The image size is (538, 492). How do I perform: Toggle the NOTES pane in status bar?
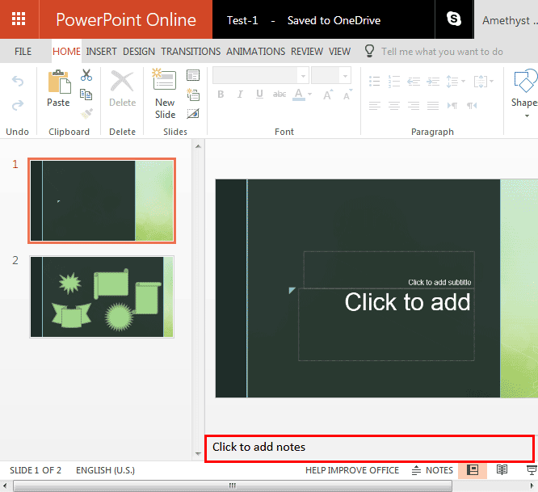(x=432, y=470)
